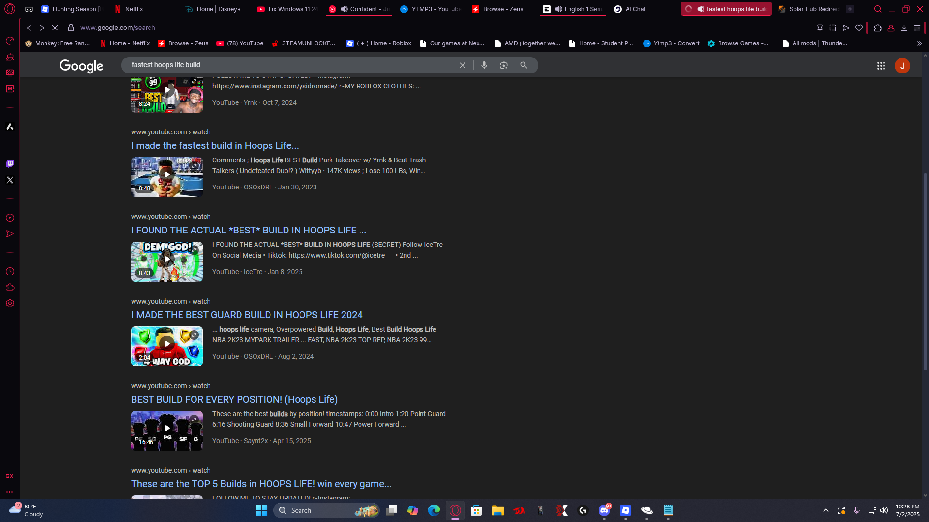Submit search with the magnifier icon

pos(524,65)
